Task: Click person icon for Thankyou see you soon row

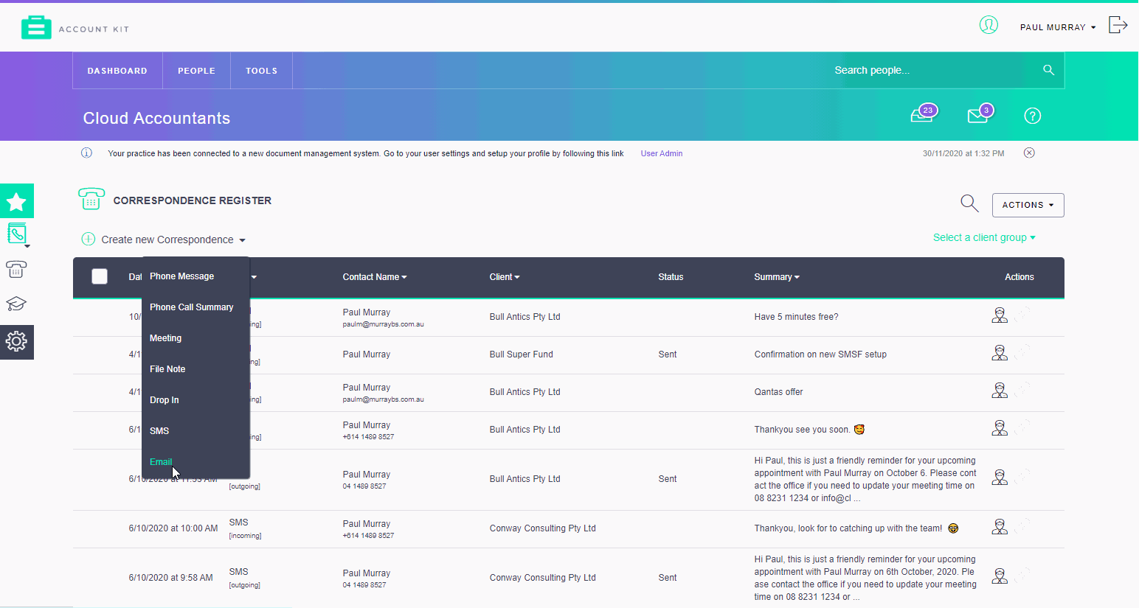Action: pyautogui.click(x=1000, y=428)
